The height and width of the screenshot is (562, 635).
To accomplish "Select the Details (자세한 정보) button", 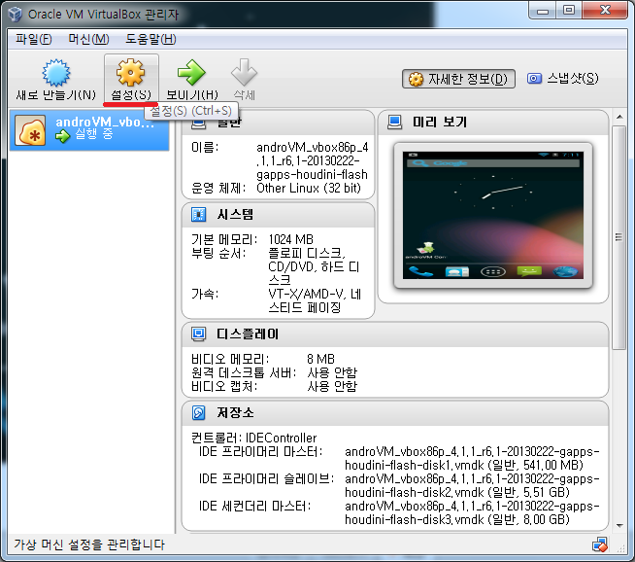I will 458,79.
